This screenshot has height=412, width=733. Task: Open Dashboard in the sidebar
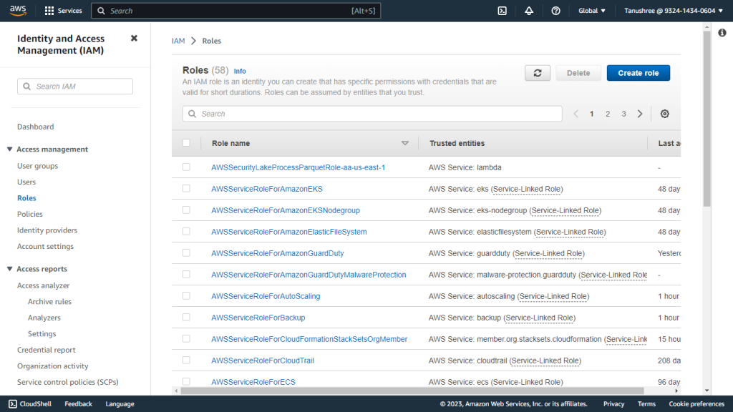pos(36,127)
